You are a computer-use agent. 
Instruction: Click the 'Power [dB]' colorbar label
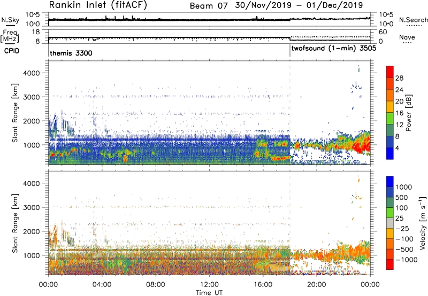(409, 113)
